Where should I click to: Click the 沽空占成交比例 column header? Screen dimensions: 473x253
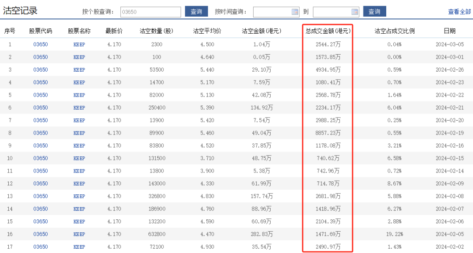[x=395, y=31]
